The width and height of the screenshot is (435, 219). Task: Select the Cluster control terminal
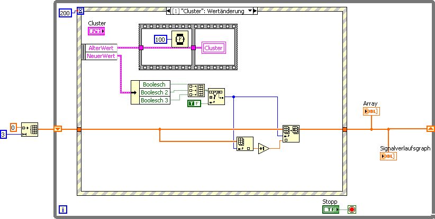click(96, 31)
